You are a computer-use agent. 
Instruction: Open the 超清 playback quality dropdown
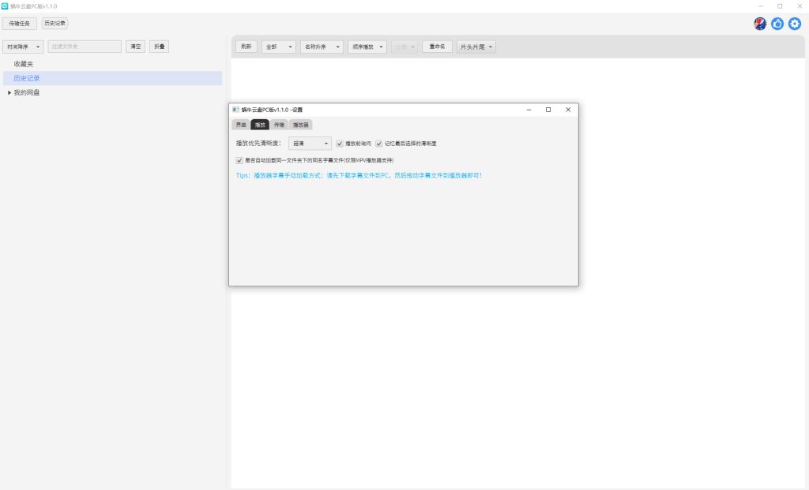310,144
